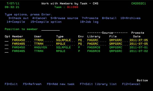
Task: Select Opt field for yellow FMR0465 row
Action: click(7, 44)
